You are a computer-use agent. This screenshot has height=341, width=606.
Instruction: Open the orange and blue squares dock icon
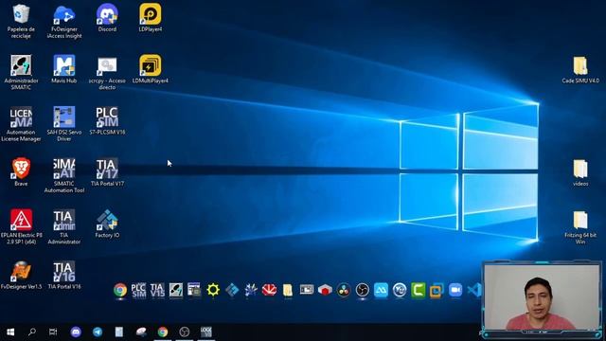437,290
